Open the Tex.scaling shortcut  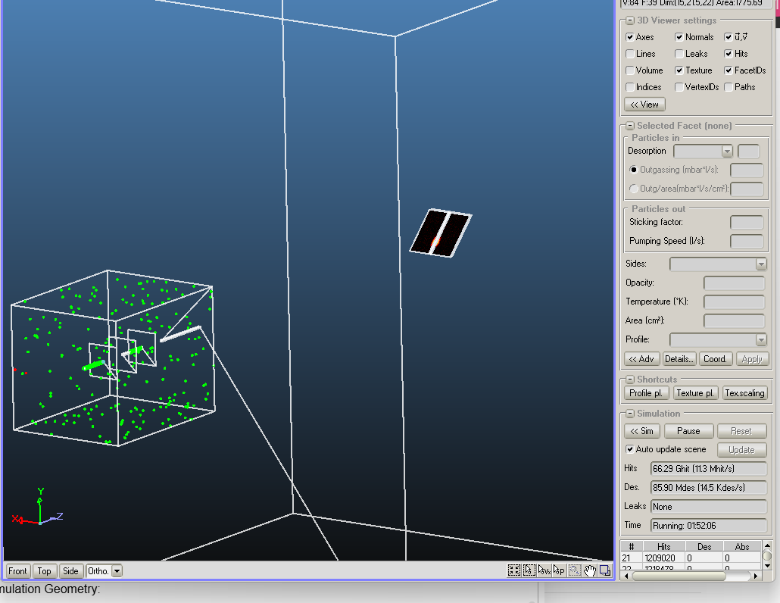click(x=744, y=393)
